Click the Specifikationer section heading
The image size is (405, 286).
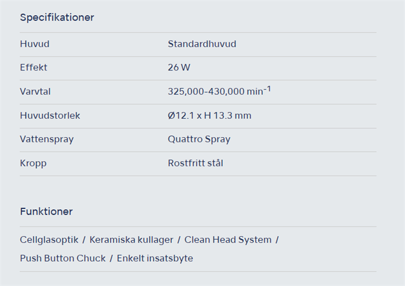pyautogui.click(x=57, y=17)
